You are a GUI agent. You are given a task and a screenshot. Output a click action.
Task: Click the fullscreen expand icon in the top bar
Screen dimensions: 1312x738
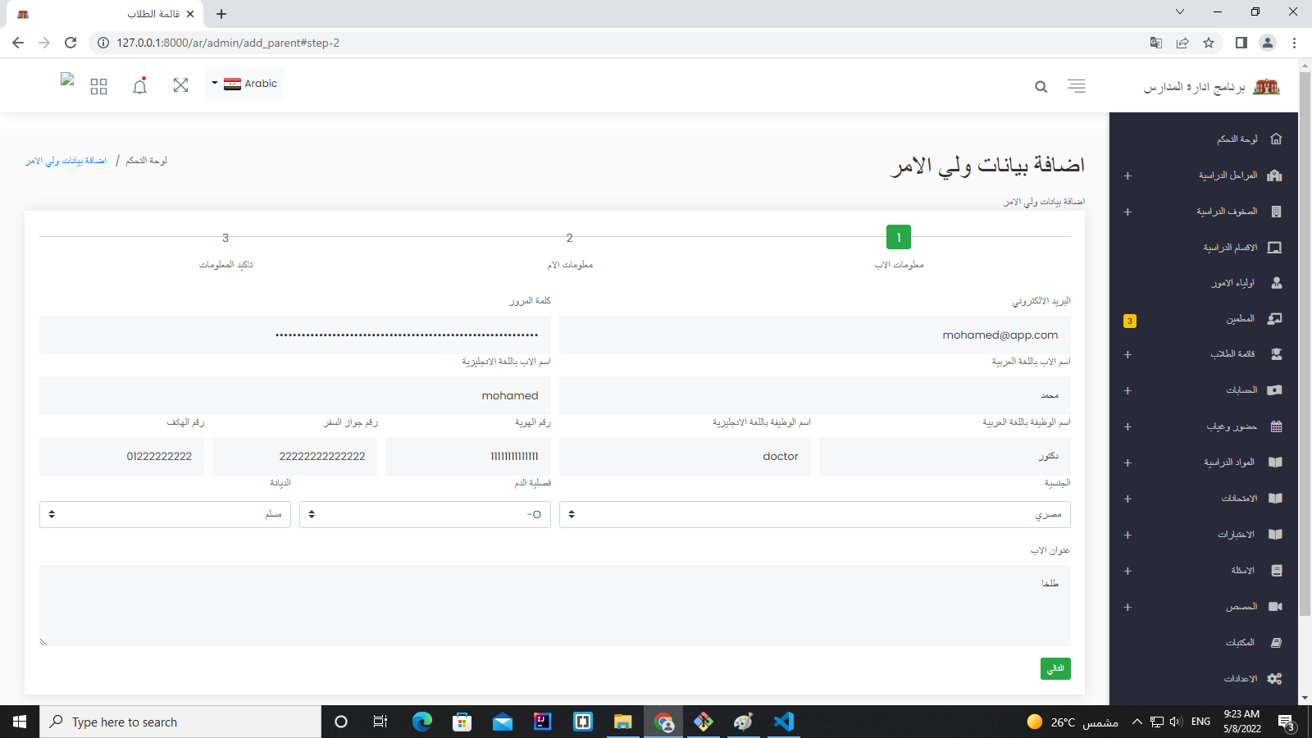pyautogui.click(x=180, y=84)
